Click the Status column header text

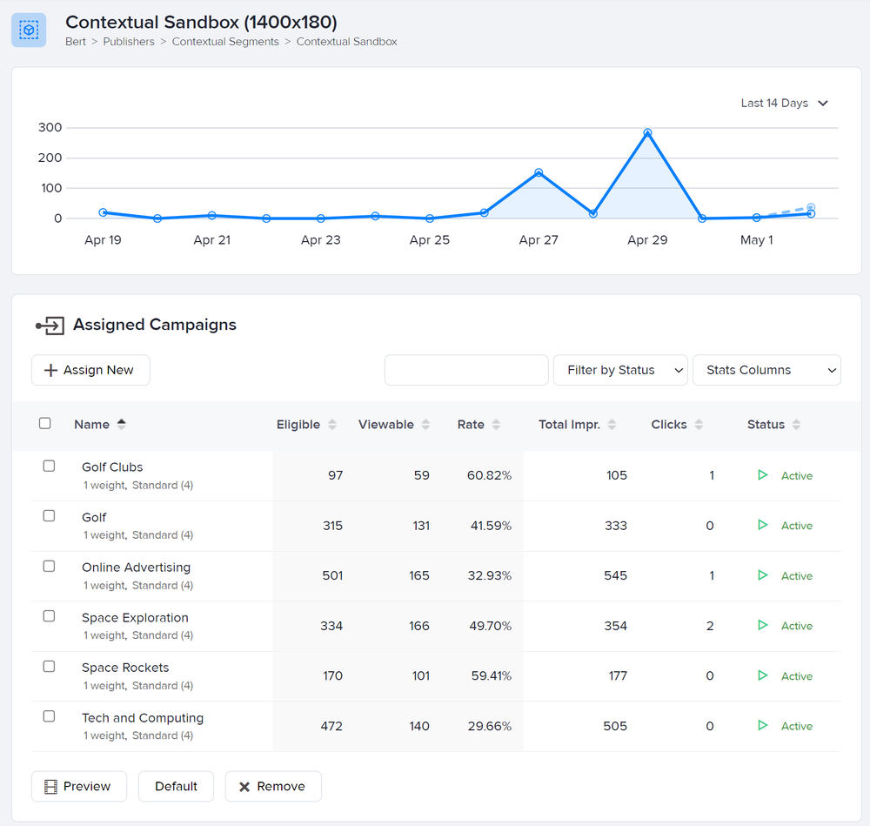766,425
